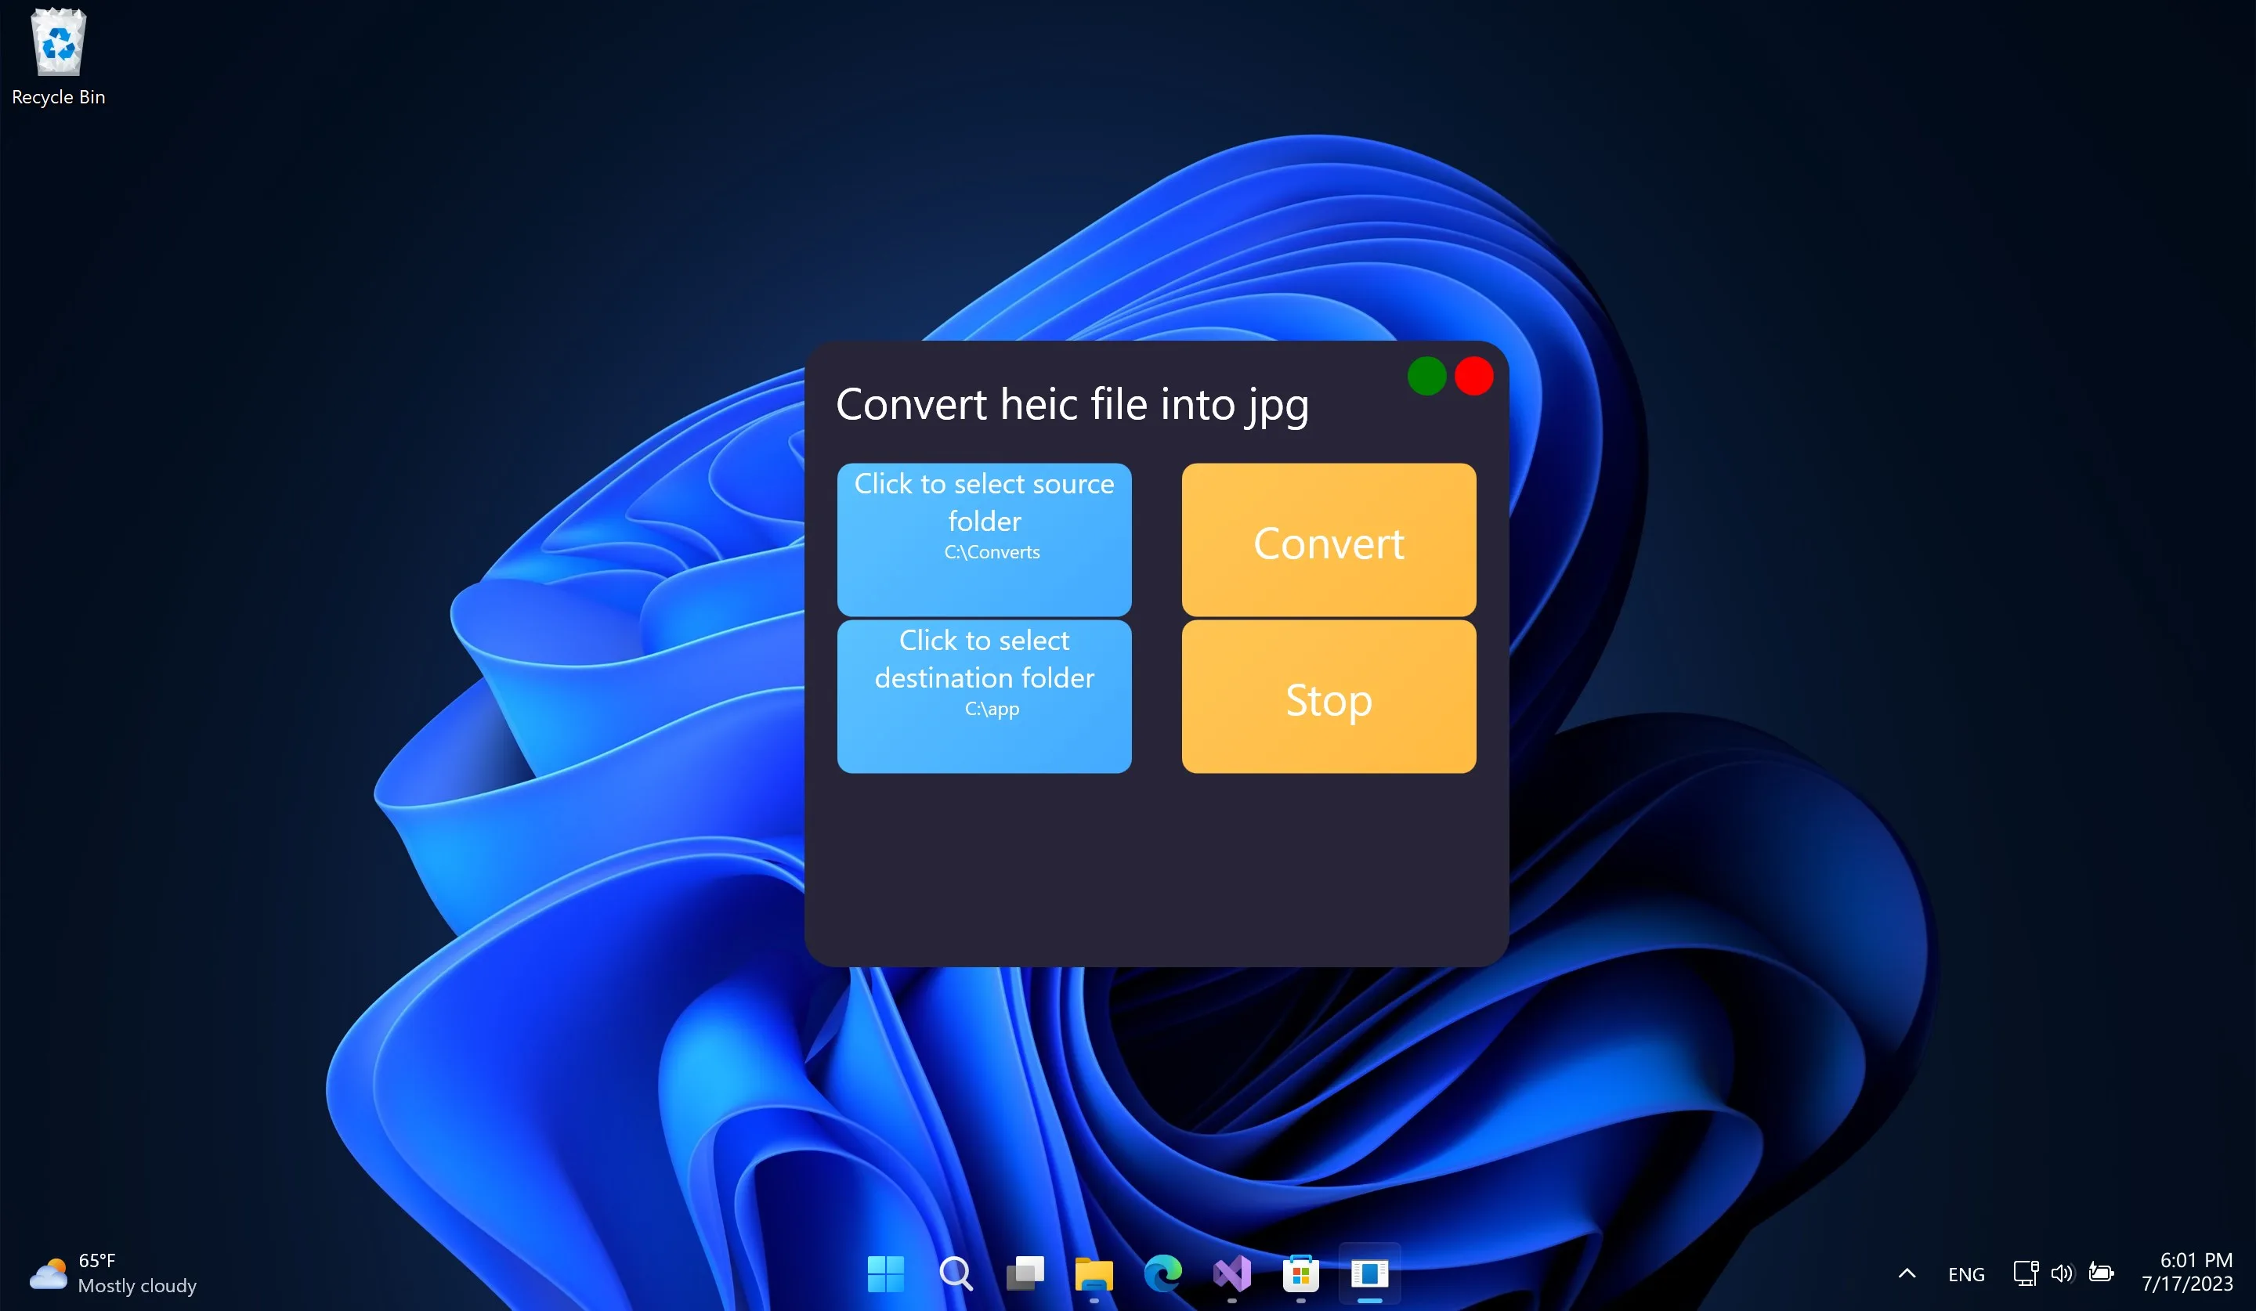The width and height of the screenshot is (2256, 1311).
Task: Click the source folder selection button
Action: (984, 539)
